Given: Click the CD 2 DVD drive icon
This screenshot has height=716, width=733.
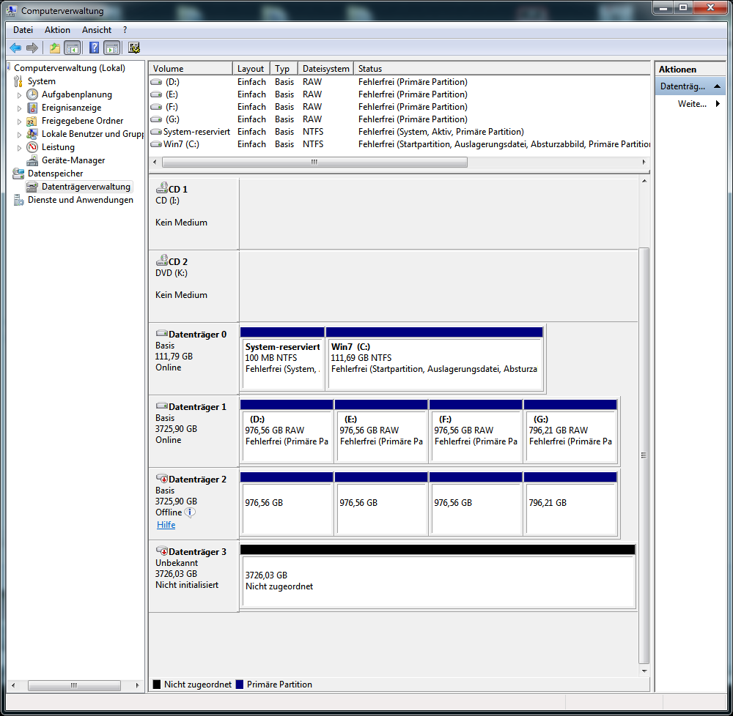Looking at the screenshot, I should tap(162, 260).
